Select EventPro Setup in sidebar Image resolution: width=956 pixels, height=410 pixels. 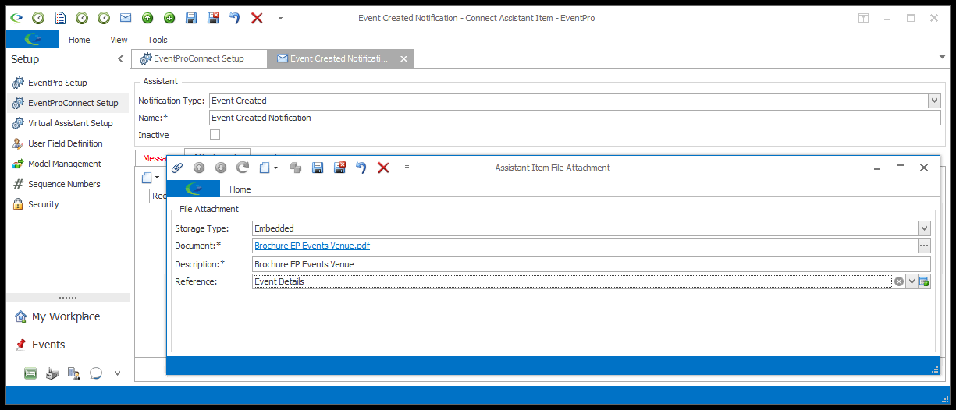68,83
